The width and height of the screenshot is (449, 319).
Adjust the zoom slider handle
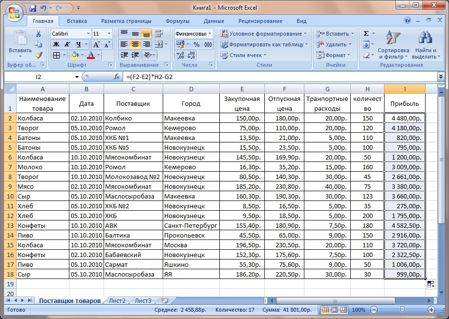click(402, 310)
